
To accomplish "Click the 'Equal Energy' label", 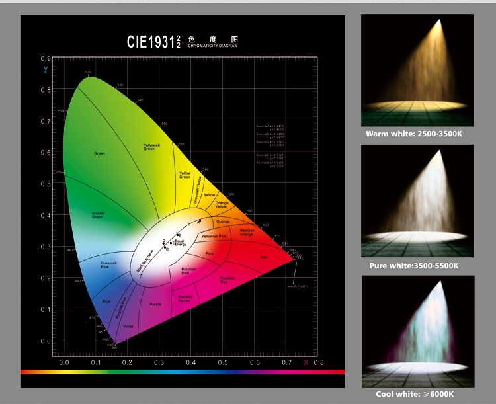I will coord(181,243).
